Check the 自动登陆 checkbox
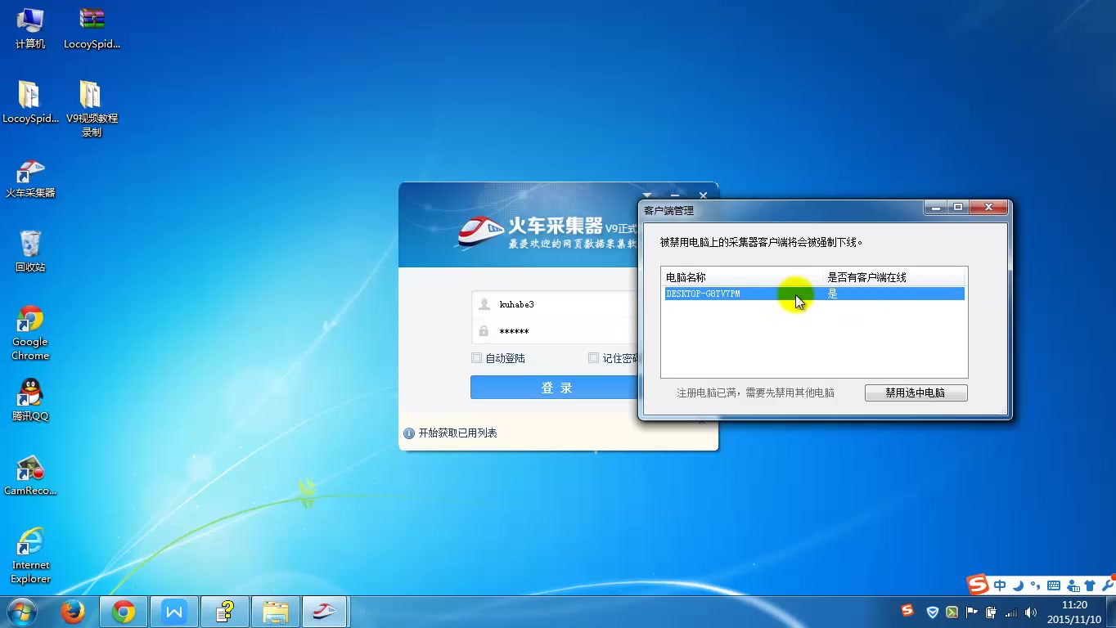The width and height of the screenshot is (1116, 628). [477, 358]
